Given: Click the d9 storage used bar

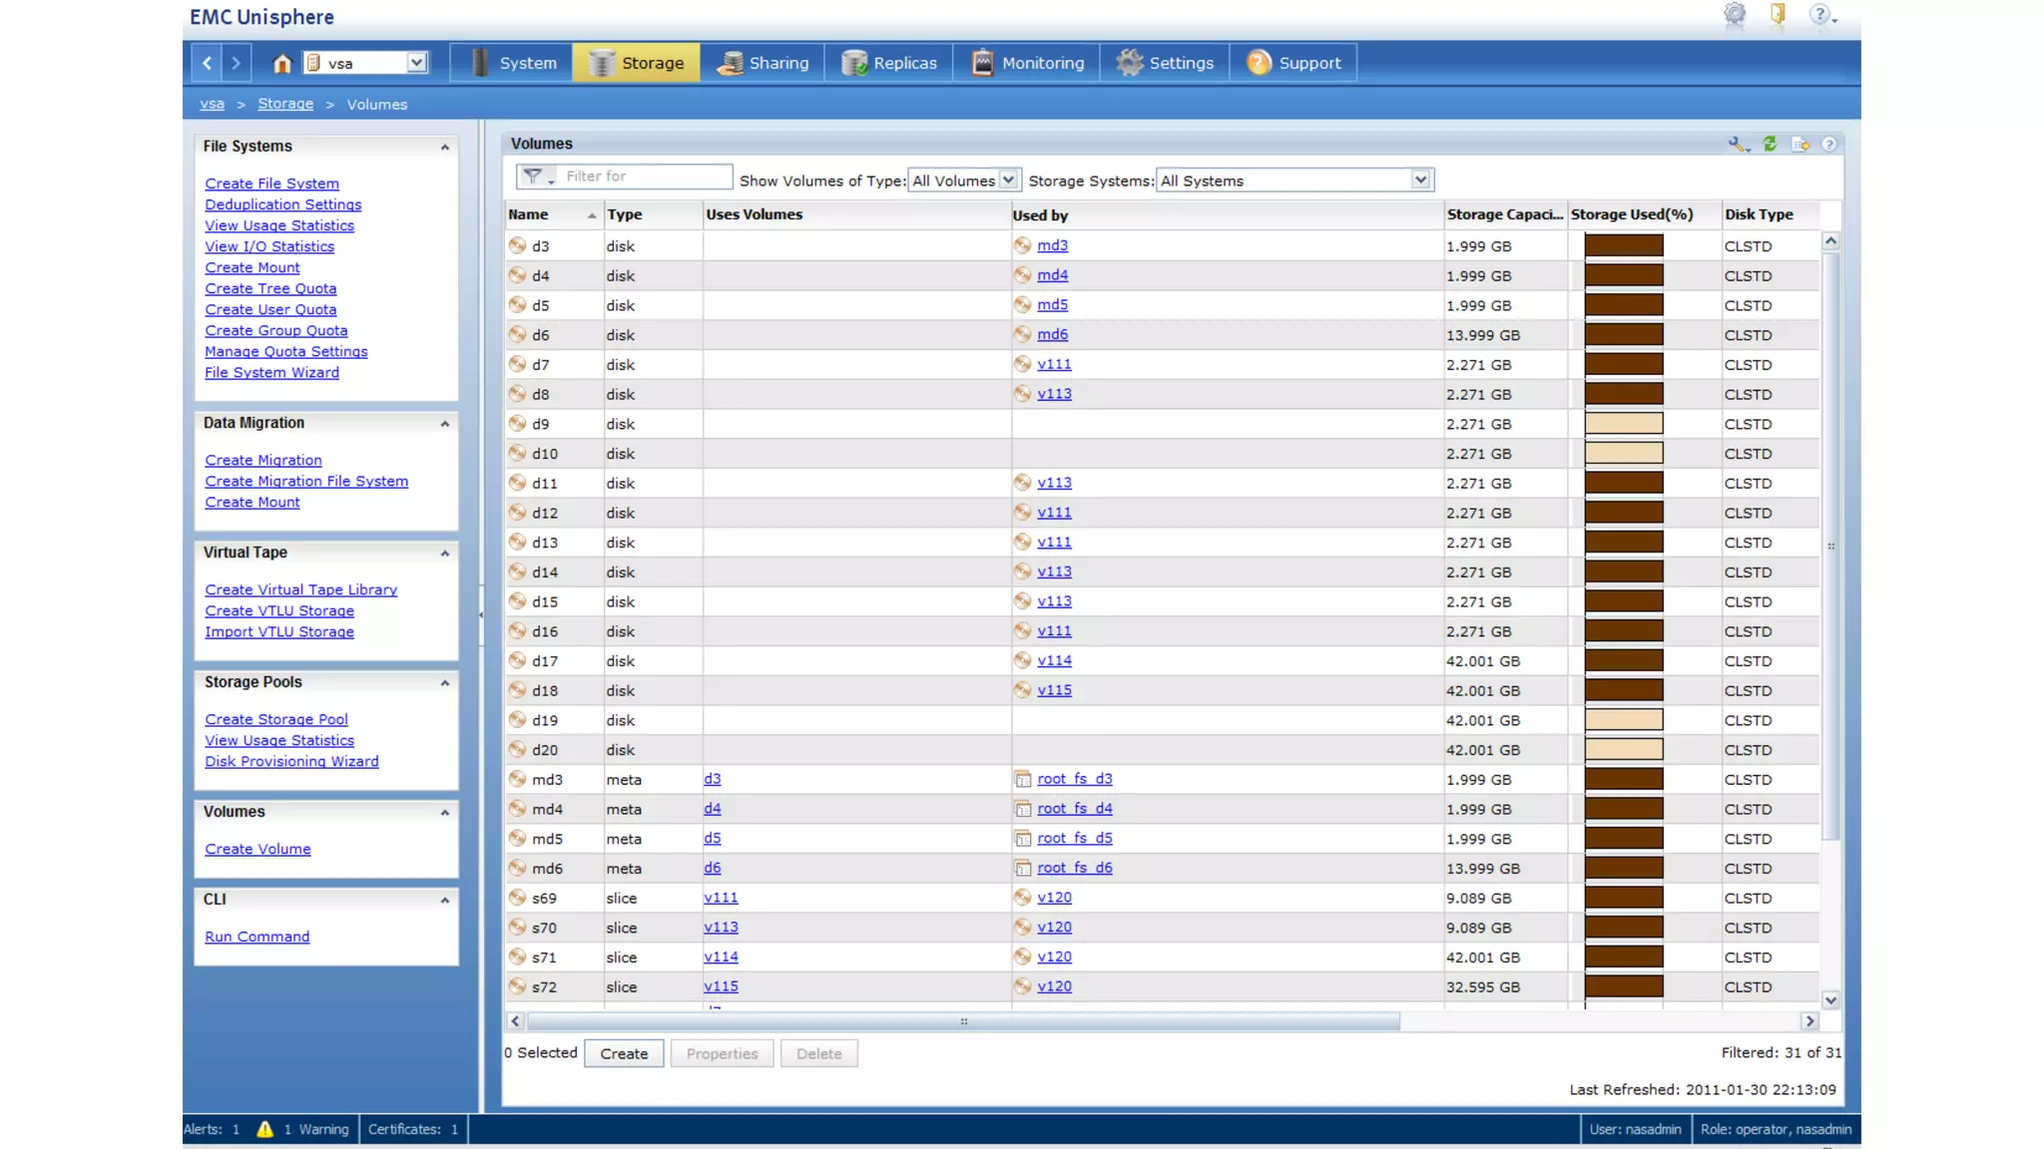Looking at the screenshot, I should point(1624,424).
